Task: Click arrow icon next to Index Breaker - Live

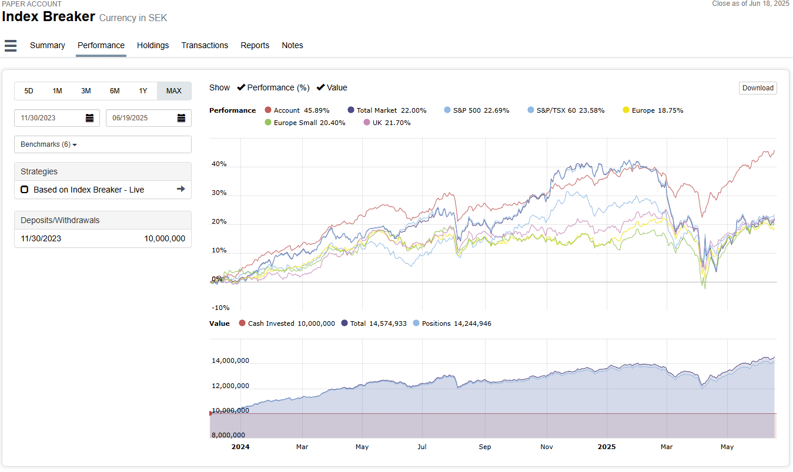Action: coord(180,189)
